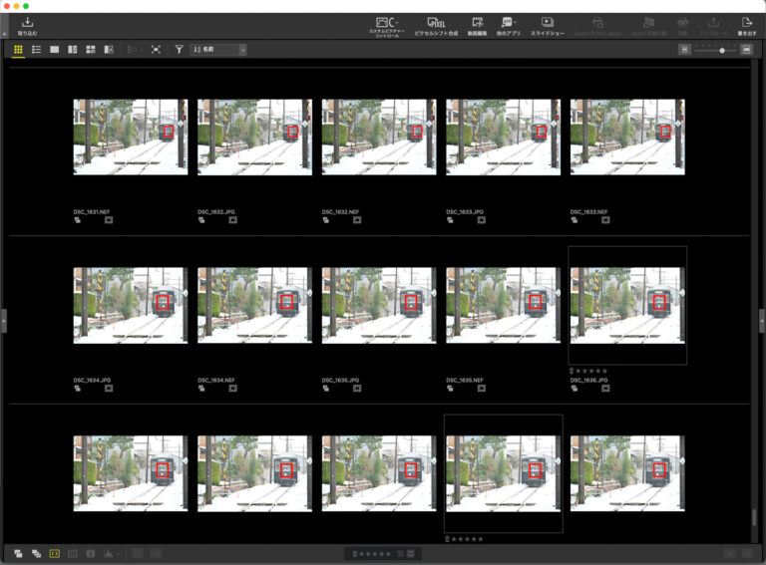766x565 pixels.
Task: Switch to thumbnail list view mode
Action: pos(36,49)
